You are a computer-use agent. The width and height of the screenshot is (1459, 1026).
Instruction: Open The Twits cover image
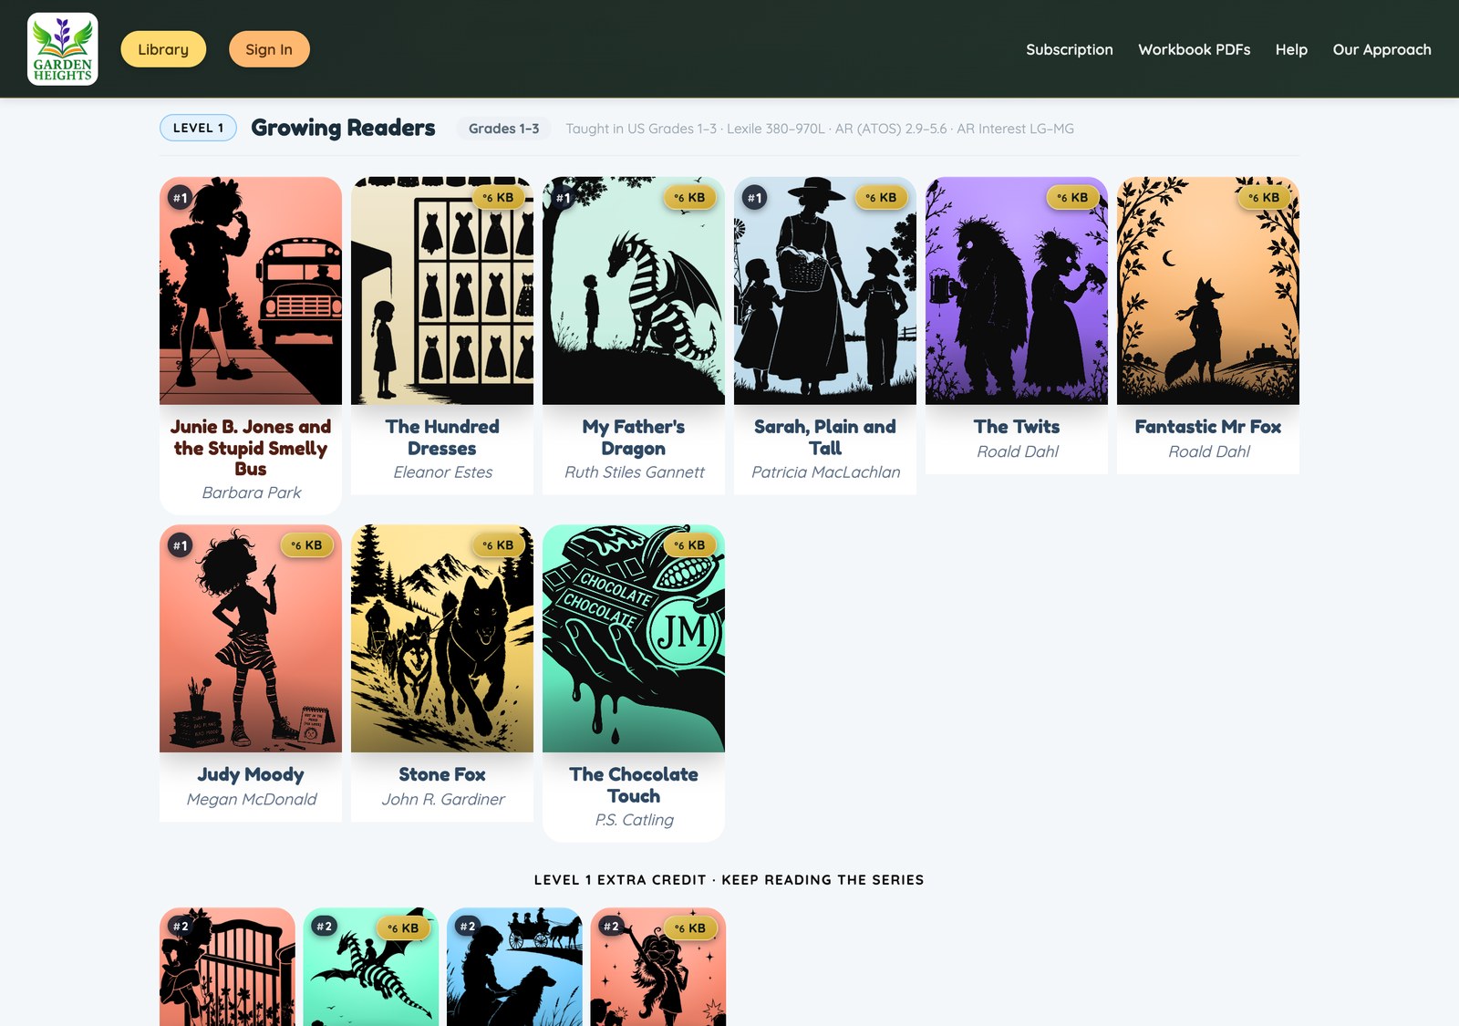(x=1017, y=291)
